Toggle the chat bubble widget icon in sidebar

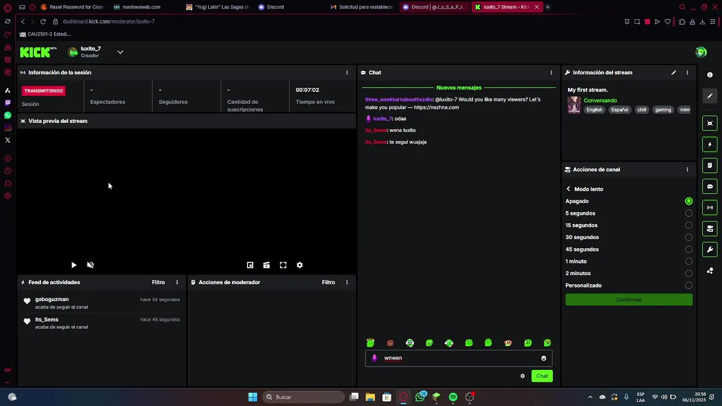(x=710, y=187)
